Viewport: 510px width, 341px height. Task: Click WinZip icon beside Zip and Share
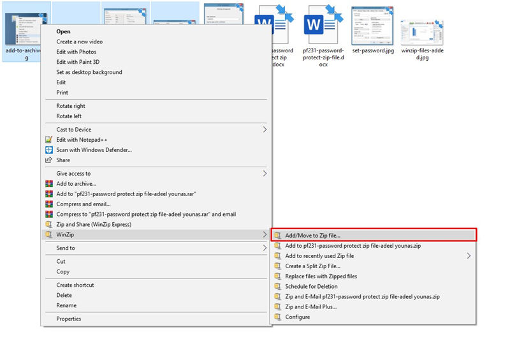49,224
